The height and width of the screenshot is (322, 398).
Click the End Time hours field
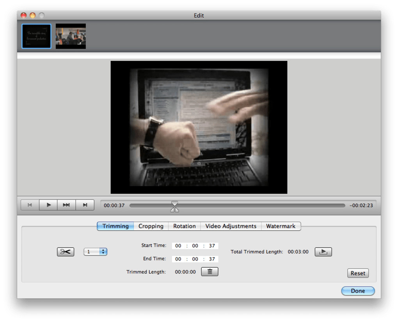(178, 259)
